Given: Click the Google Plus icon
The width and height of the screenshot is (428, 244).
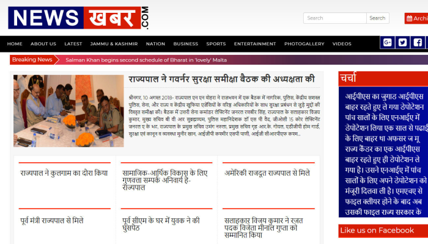Looking at the screenshot, I should click(x=386, y=43).
